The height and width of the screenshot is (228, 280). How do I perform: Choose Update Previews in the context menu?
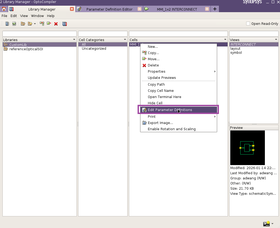pyautogui.click(x=179, y=78)
